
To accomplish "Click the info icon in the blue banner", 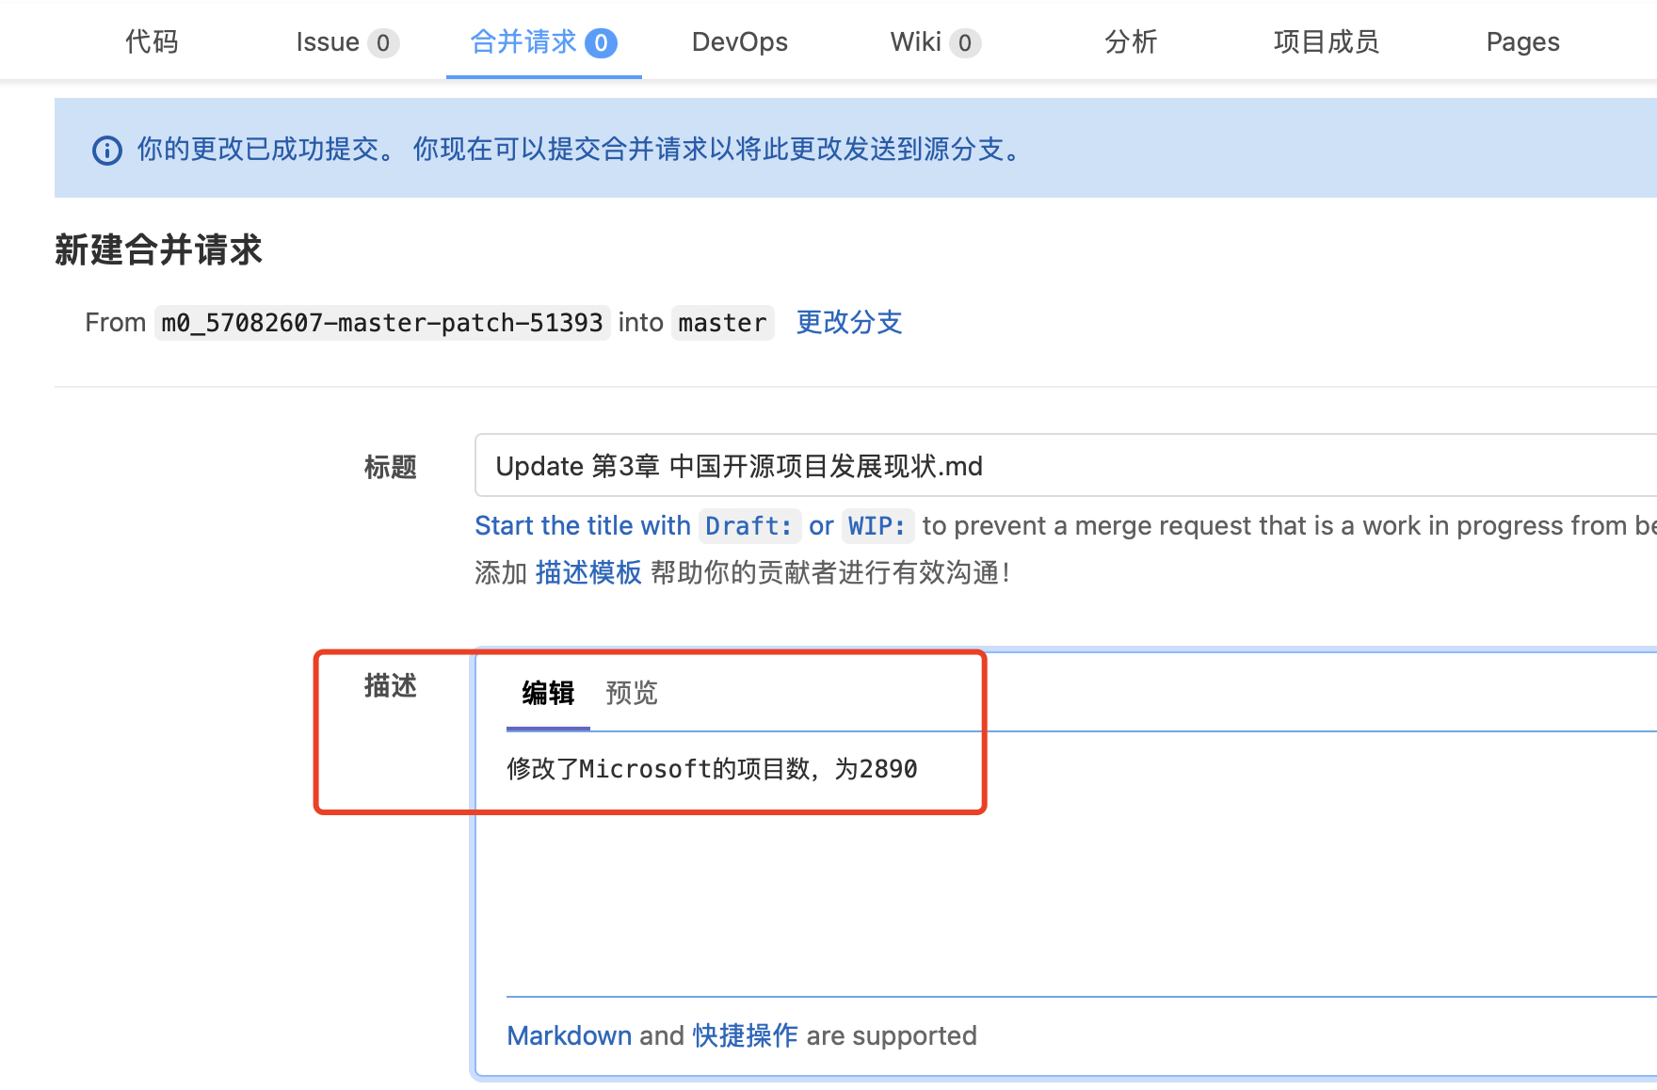I will pos(107,150).
